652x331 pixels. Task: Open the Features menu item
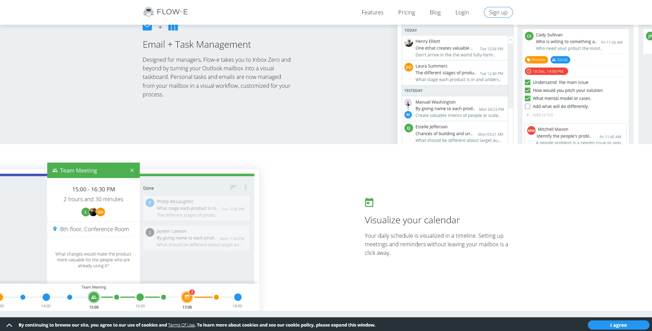click(x=372, y=12)
